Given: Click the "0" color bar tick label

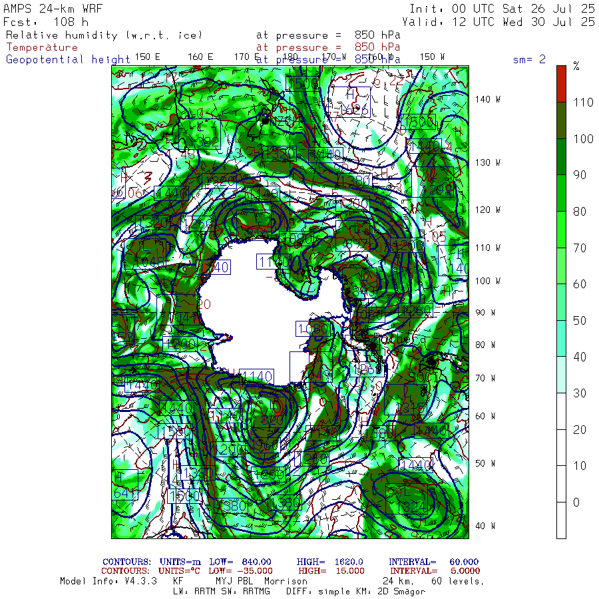Looking at the screenshot, I should [x=576, y=502].
